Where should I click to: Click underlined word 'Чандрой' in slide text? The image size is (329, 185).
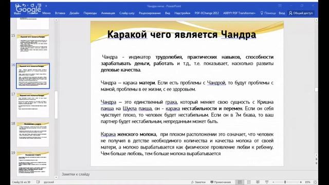[216, 83]
